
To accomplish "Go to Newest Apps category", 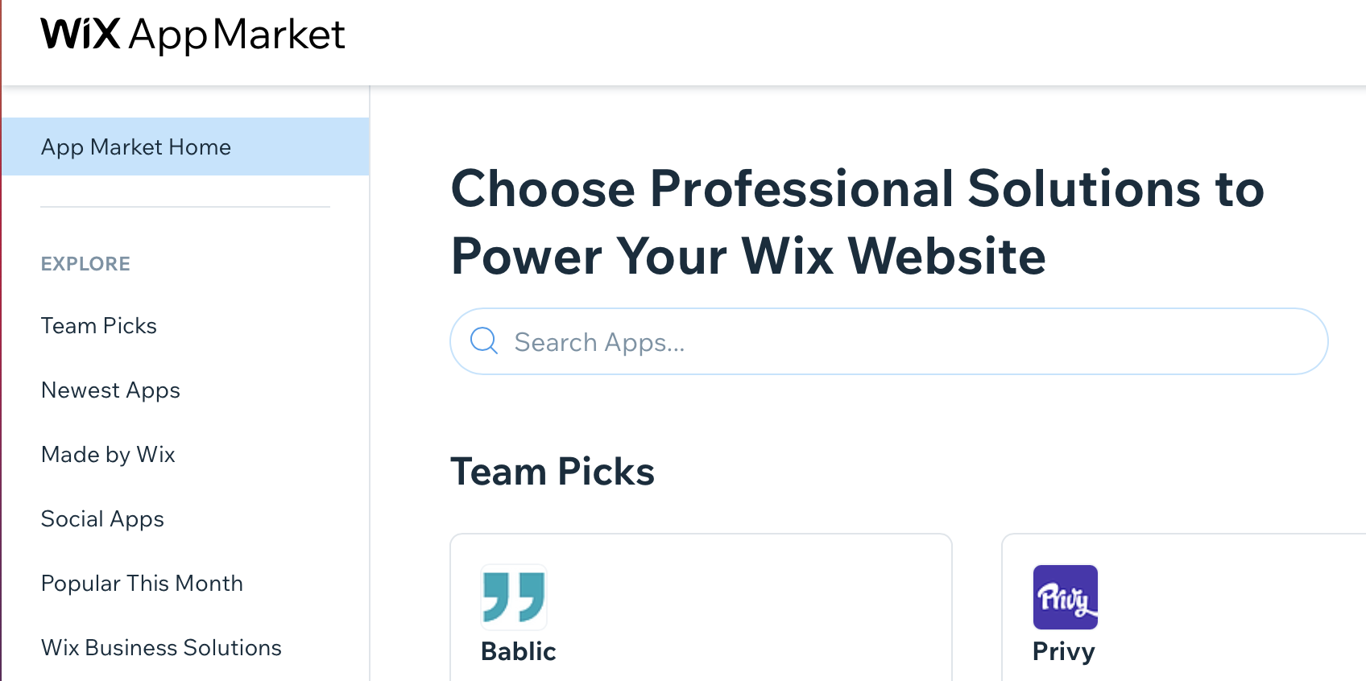I will pyautogui.click(x=110, y=390).
